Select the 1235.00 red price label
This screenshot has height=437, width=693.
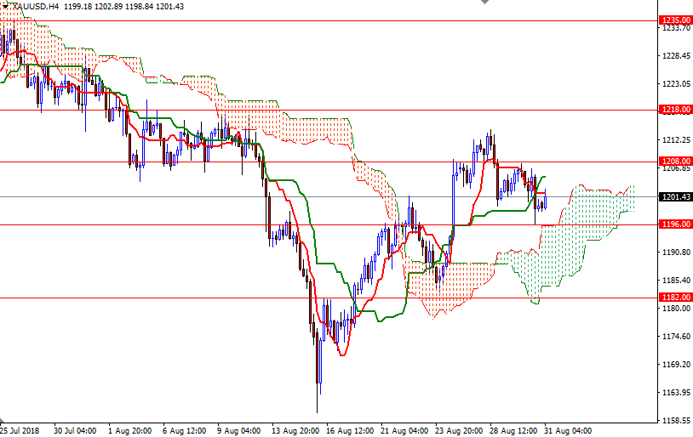pyautogui.click(x=674, y=20)
